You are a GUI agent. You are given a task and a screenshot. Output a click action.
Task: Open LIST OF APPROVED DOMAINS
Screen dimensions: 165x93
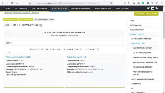(142, 53)
